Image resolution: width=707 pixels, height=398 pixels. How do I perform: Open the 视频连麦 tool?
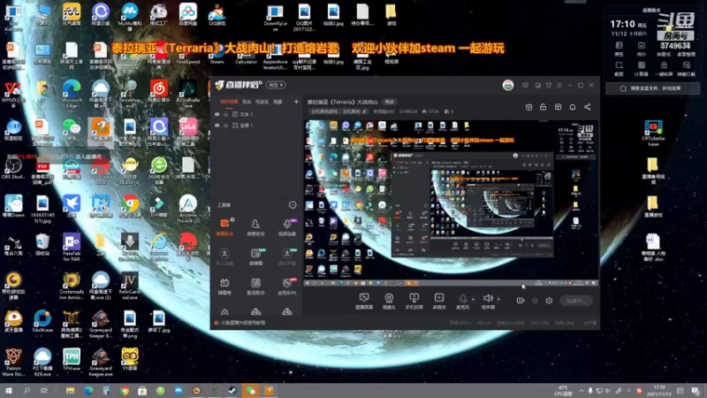pos(286,227)
